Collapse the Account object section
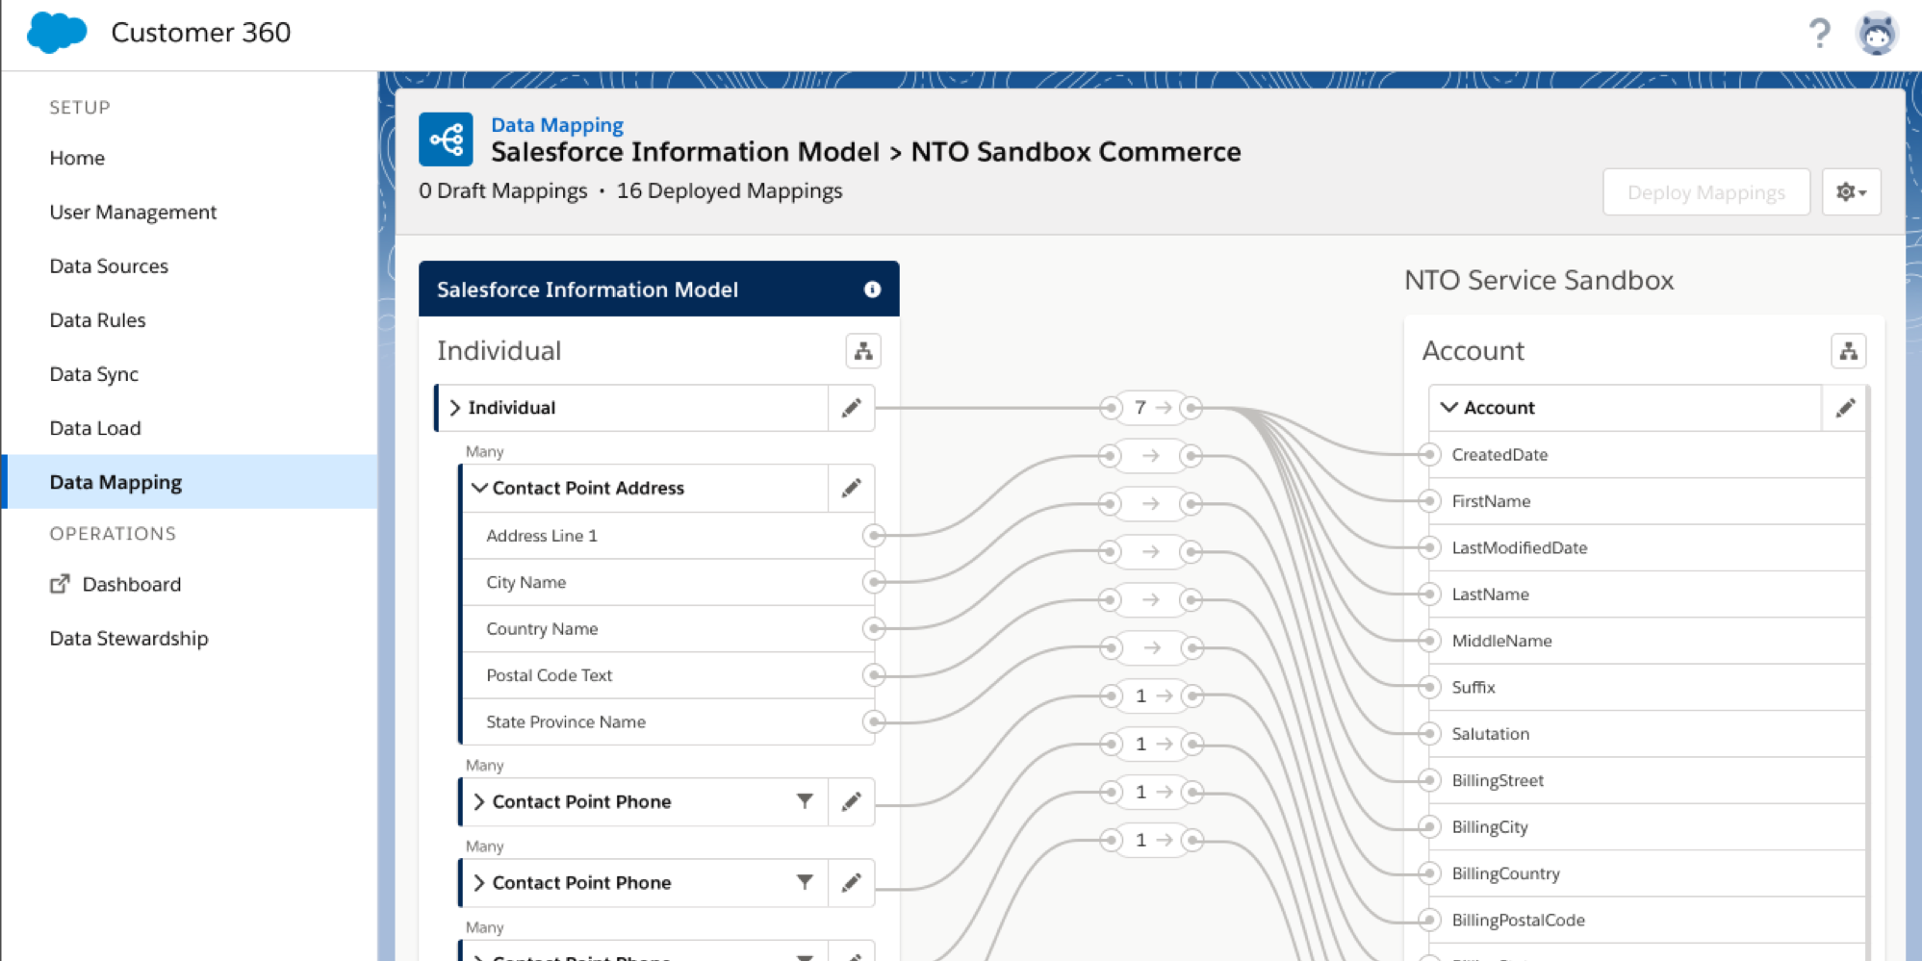Screen dimensions: 1922x961 pos(1448,407)
